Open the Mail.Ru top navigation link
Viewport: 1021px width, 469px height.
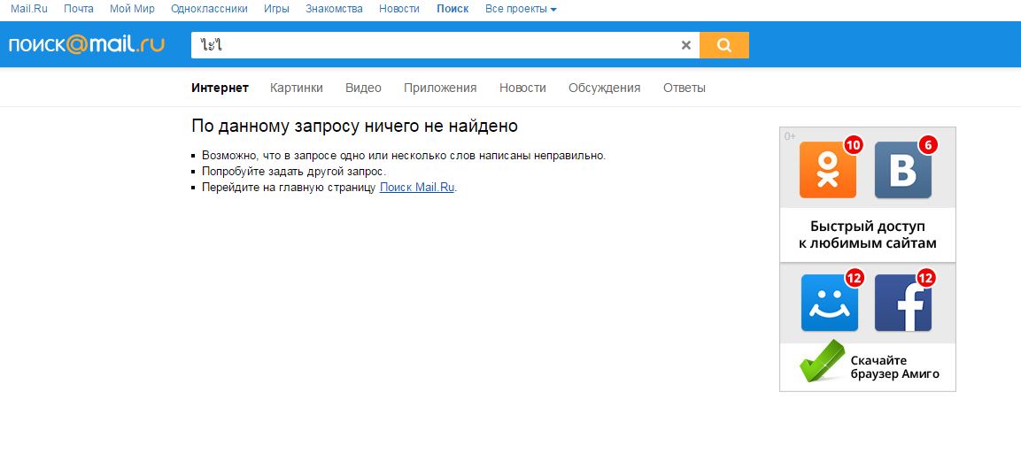coord(29,9)
